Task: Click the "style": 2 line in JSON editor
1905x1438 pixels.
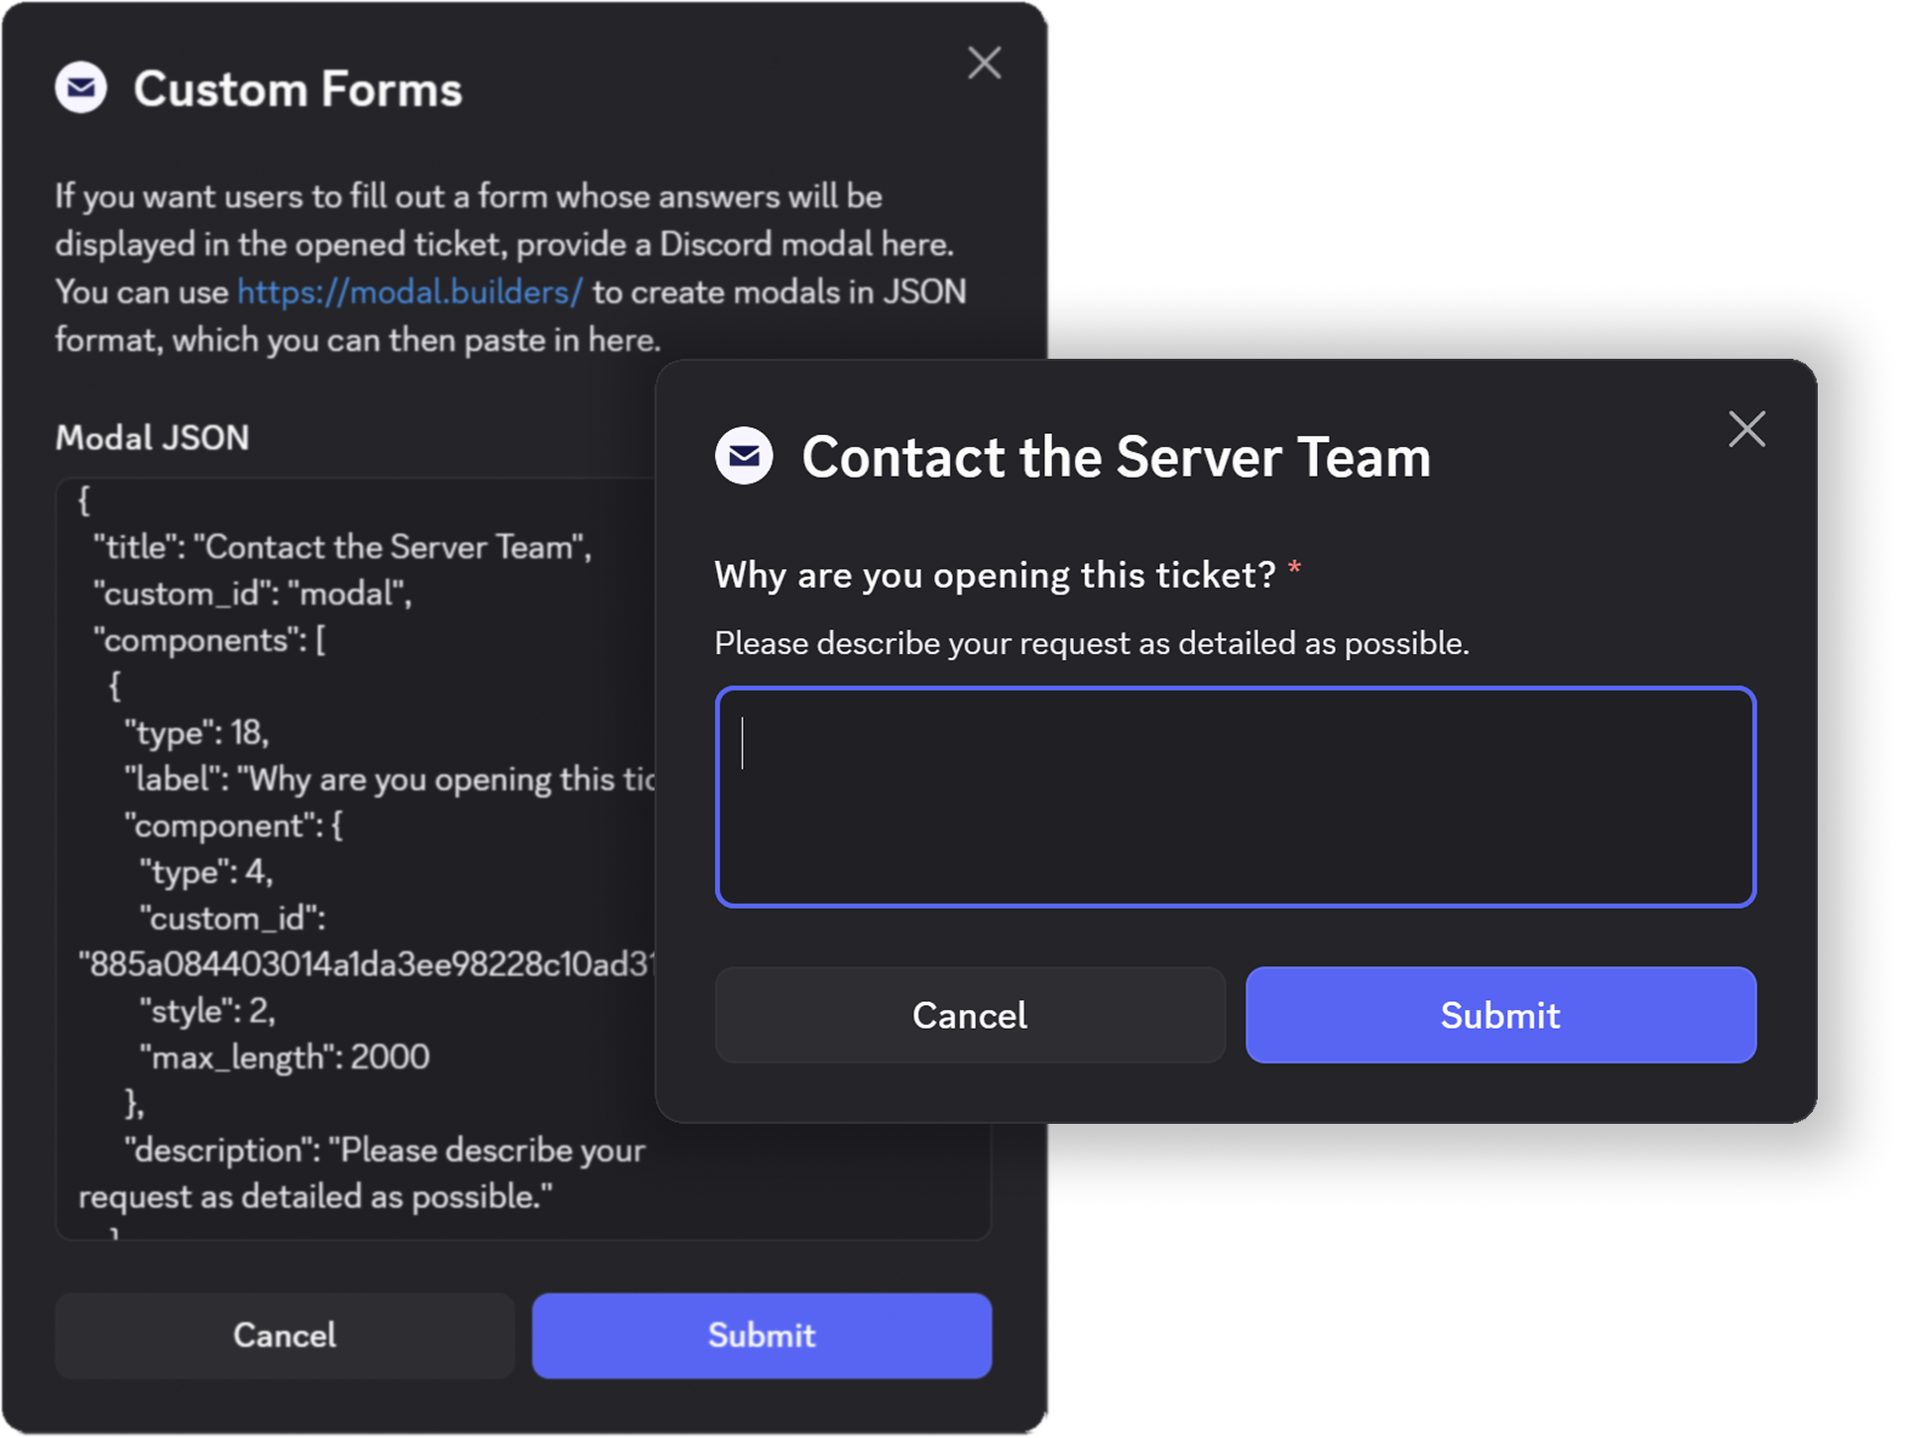Action: click(207, 1011)
